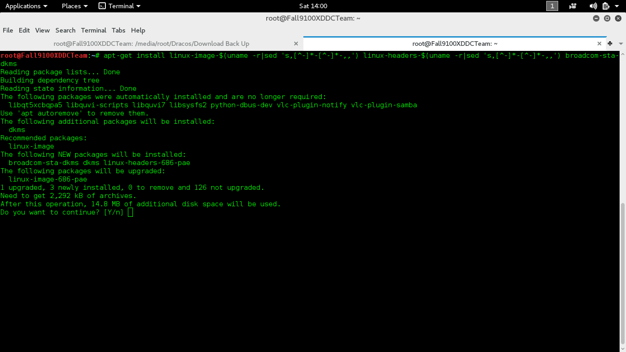Switch to the Download Back Up tab

click(151, 44)
